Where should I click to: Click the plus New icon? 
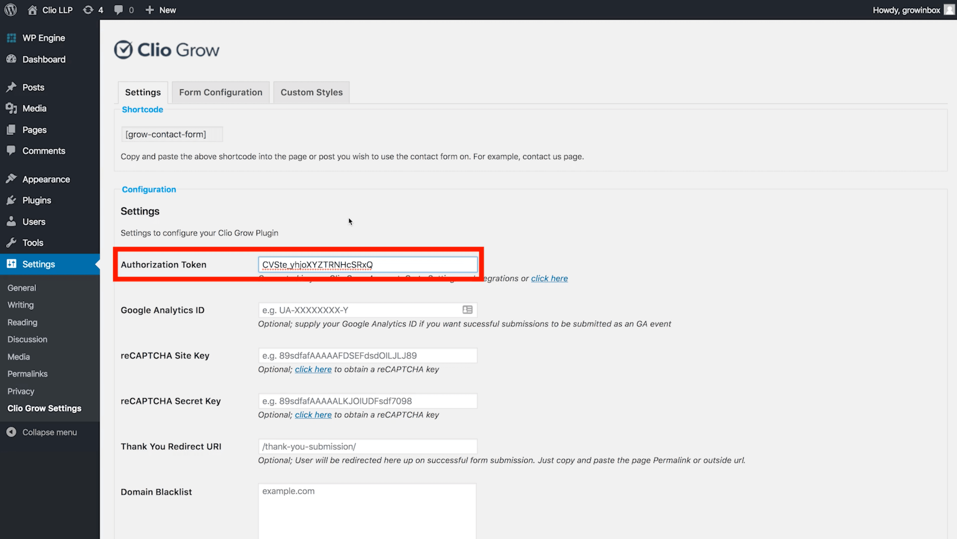coord(149,10)
